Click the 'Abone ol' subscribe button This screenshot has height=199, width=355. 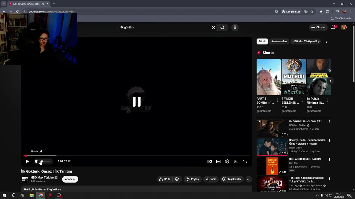pos(70,179)
